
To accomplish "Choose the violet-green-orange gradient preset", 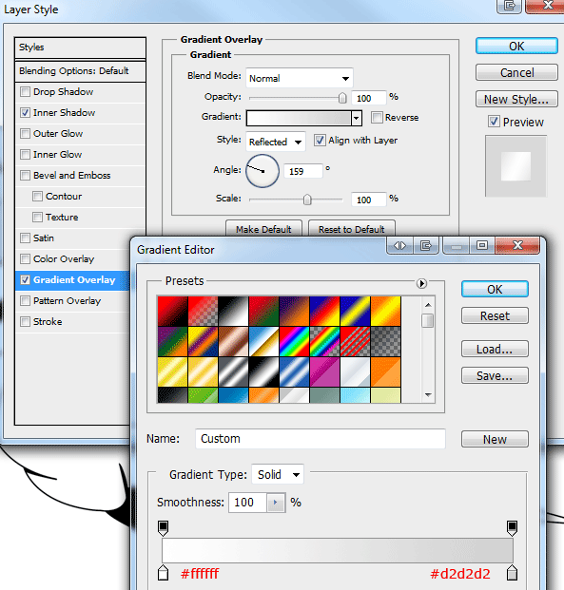I will (x=172, y=342).
